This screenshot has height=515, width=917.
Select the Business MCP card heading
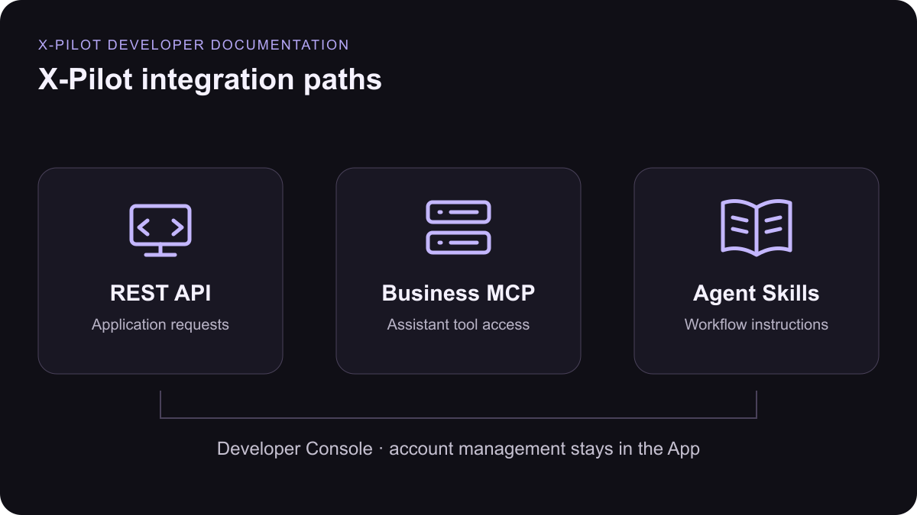point(458,294)
